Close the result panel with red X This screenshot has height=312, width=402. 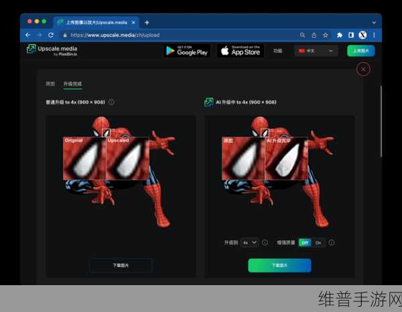click(363, 69)
